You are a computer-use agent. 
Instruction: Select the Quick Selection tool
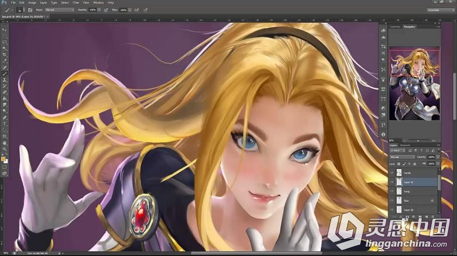(x=4, y=49)
